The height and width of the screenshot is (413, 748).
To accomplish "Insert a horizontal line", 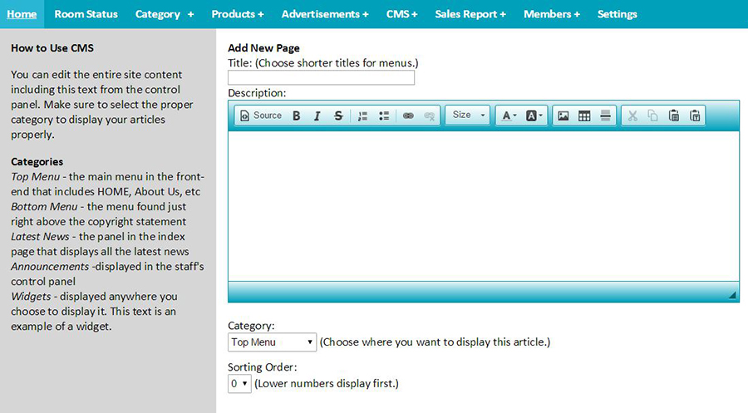I will pyautogui.click(x=605, y=116).
